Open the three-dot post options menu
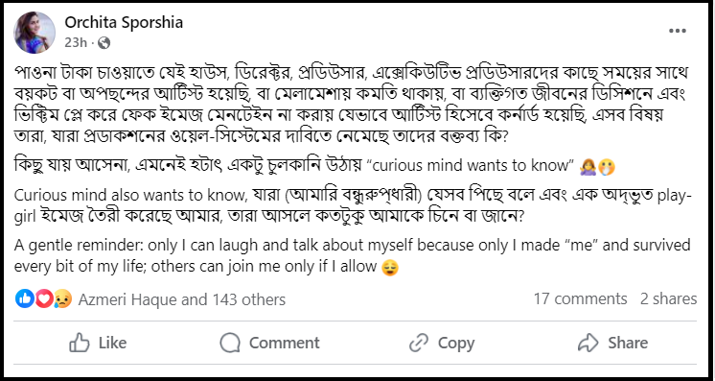Image resolution: width=715 pixels, height=381 pixels. click(678, 31)
